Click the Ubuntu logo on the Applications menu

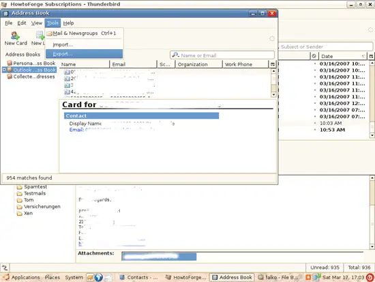(6, 277)
